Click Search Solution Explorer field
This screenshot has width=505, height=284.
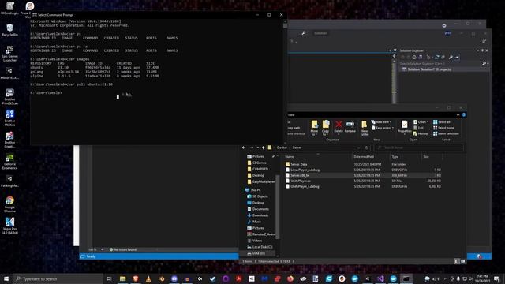point(442,63)
